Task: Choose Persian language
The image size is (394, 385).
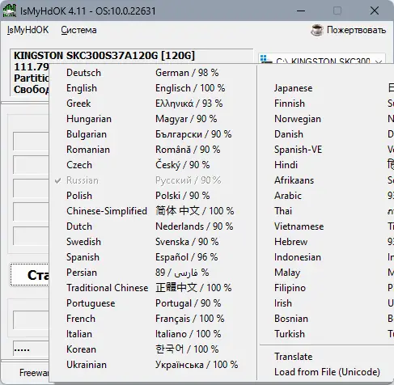Action: (153, 273)
